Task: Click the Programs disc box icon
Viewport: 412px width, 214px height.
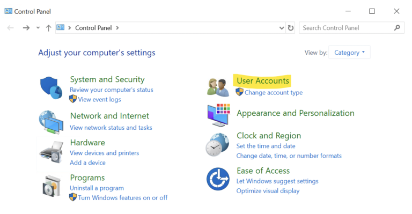Action: (x=51, y=187)
